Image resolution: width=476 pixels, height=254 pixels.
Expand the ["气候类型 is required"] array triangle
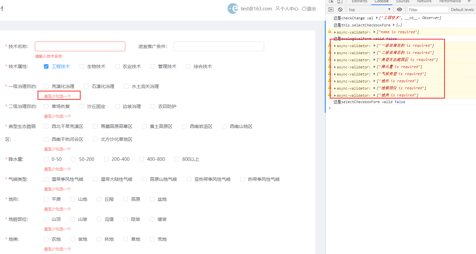point(374,74)
